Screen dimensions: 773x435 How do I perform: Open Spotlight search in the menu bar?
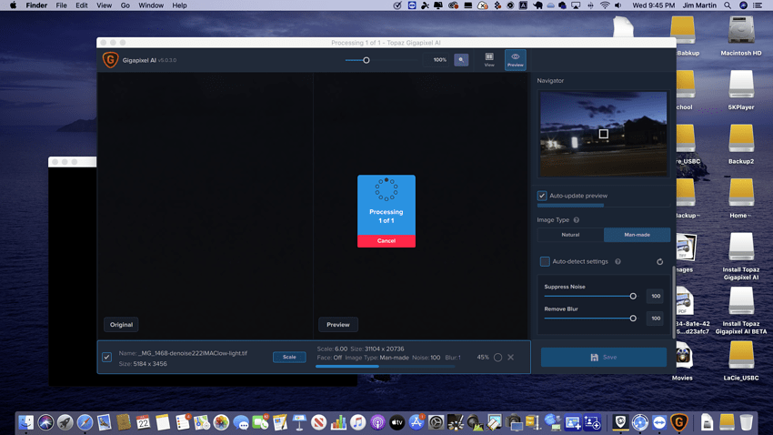(x=728, y=5)
